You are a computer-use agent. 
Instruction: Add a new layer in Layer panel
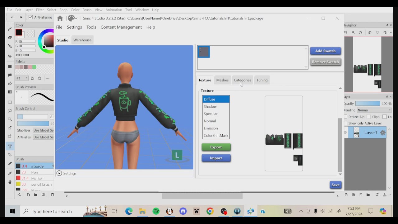(346, 195)
